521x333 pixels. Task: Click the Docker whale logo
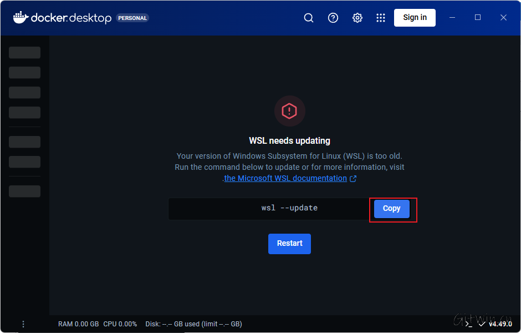[x=21, y=17]
